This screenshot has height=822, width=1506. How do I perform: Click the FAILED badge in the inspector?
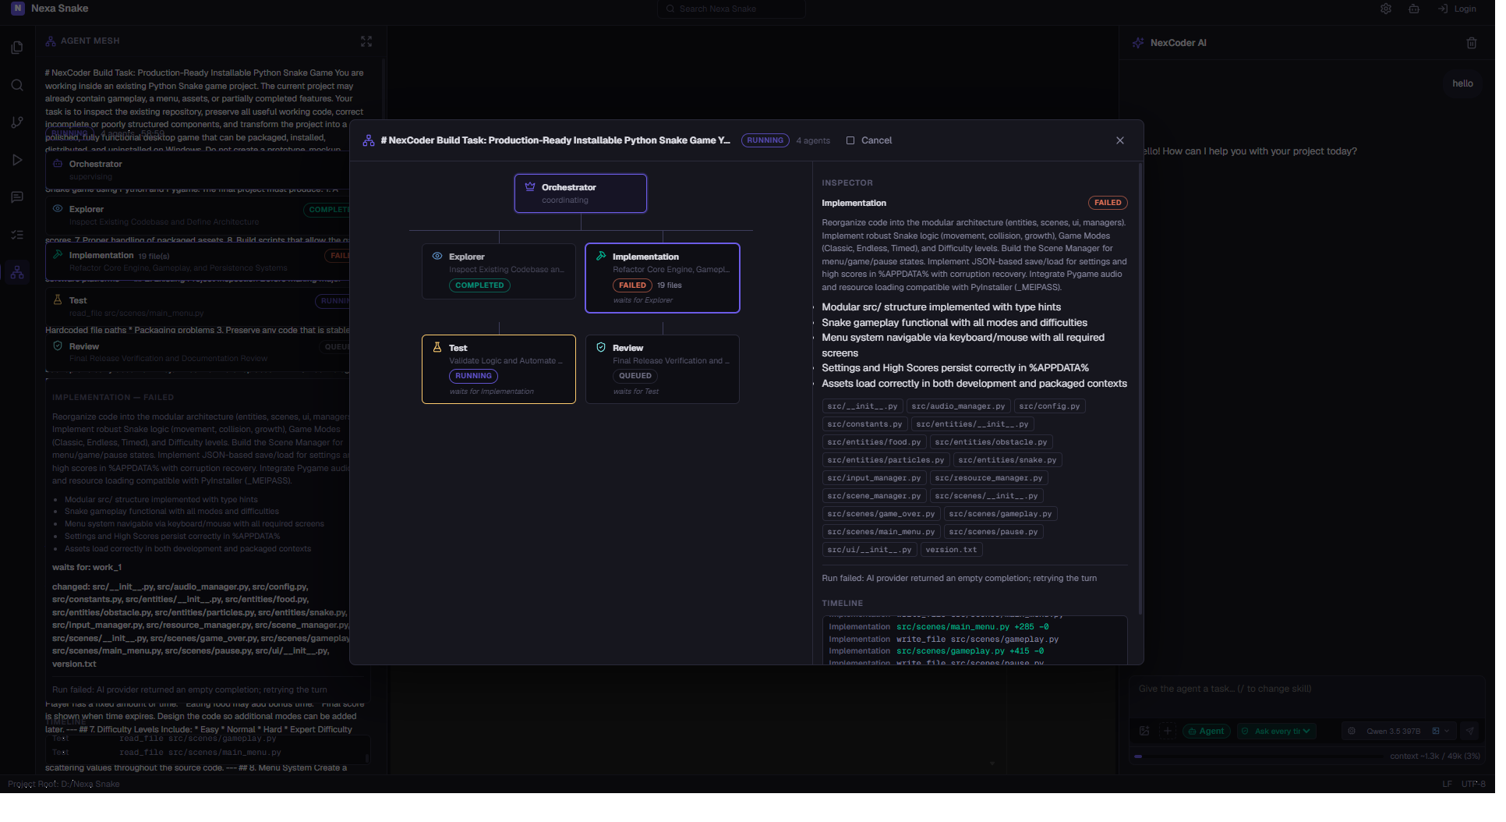(1108, 203)
